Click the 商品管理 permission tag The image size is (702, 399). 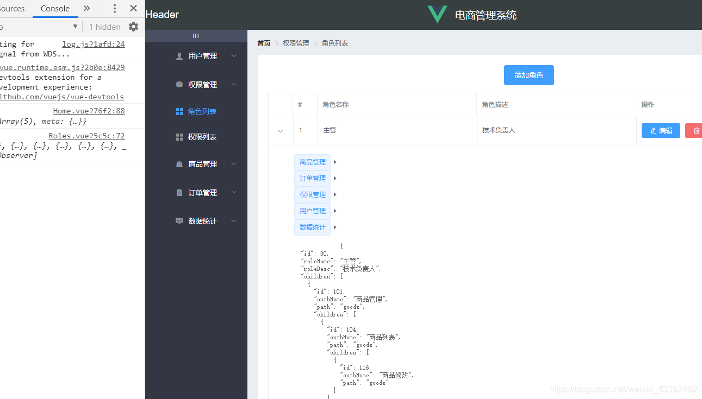click(x=313, y=162)
